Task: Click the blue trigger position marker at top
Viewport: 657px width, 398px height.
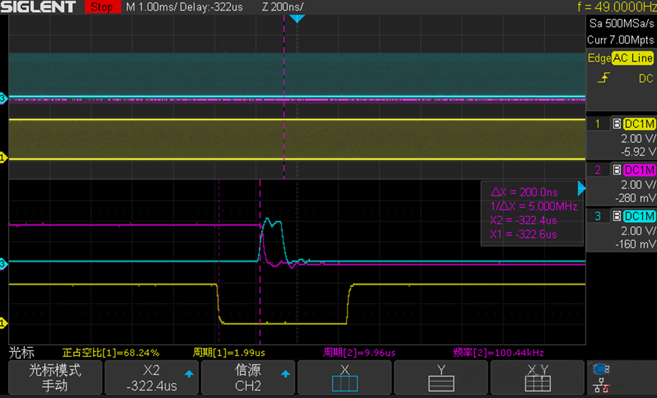Action: (x=297, y=18)
